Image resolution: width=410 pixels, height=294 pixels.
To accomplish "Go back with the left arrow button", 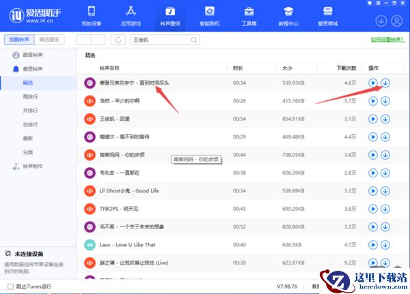I will click(x=83, y=40).
